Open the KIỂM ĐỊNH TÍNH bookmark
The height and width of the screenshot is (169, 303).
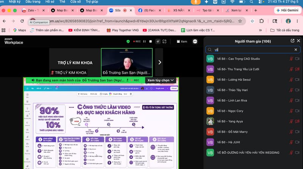[x=84, y=30]
